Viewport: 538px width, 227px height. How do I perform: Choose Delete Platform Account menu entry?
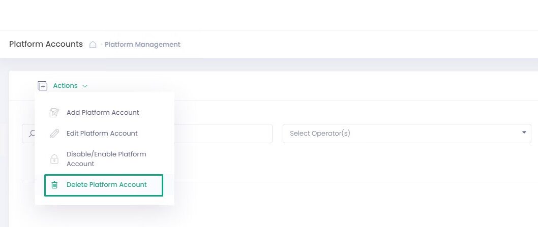[x=106, y=185]
